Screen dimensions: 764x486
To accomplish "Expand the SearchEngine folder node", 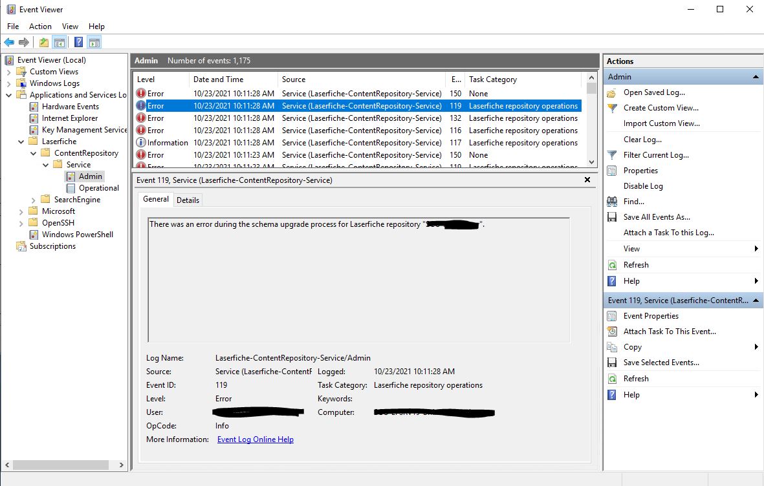I will [34, 200].
